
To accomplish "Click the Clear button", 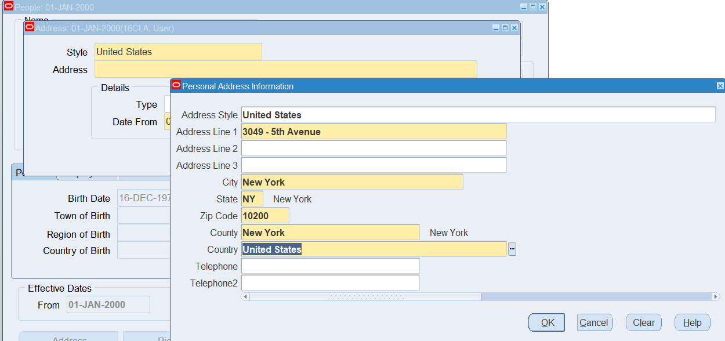I will (x=644, y=323).
